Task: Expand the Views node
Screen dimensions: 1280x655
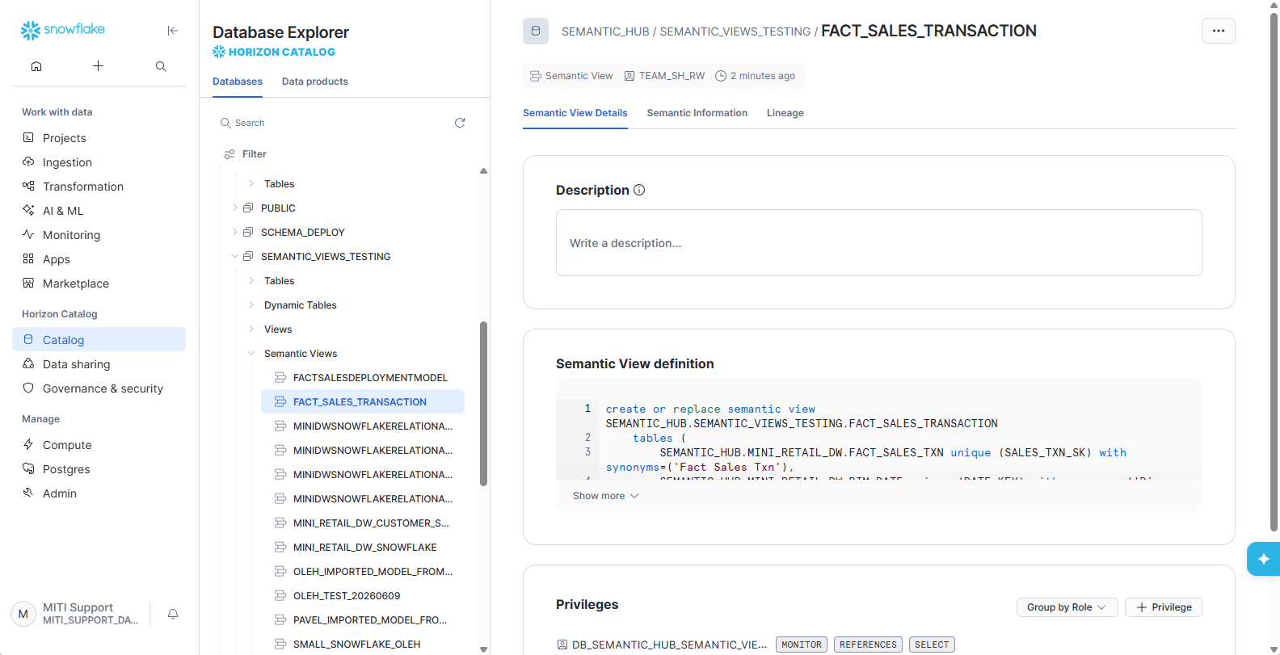Action: click(251, 329)
